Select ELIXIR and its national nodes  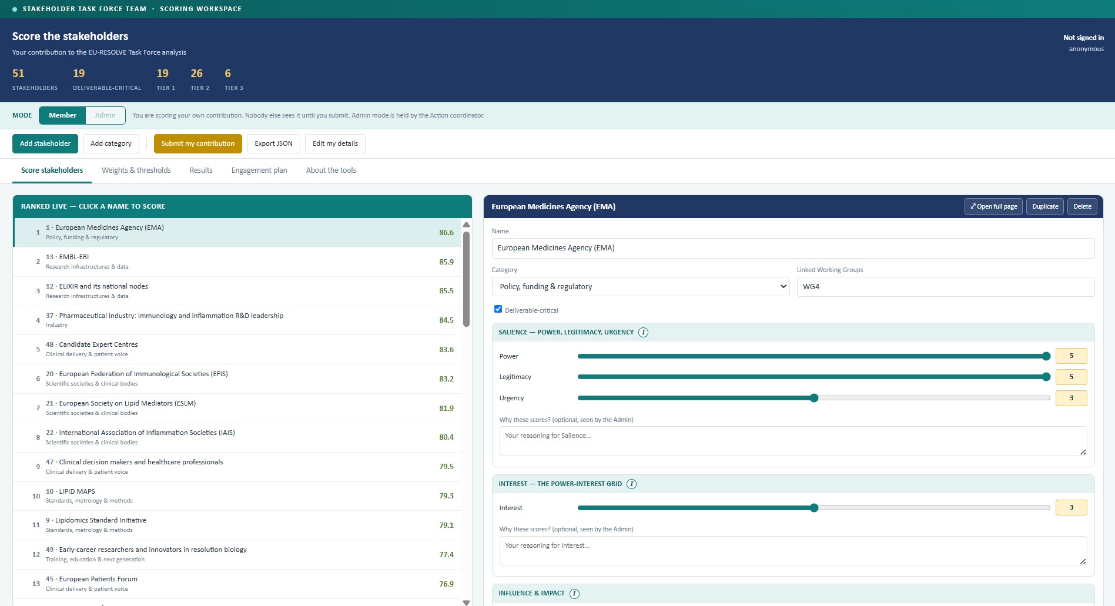(237, 291)
